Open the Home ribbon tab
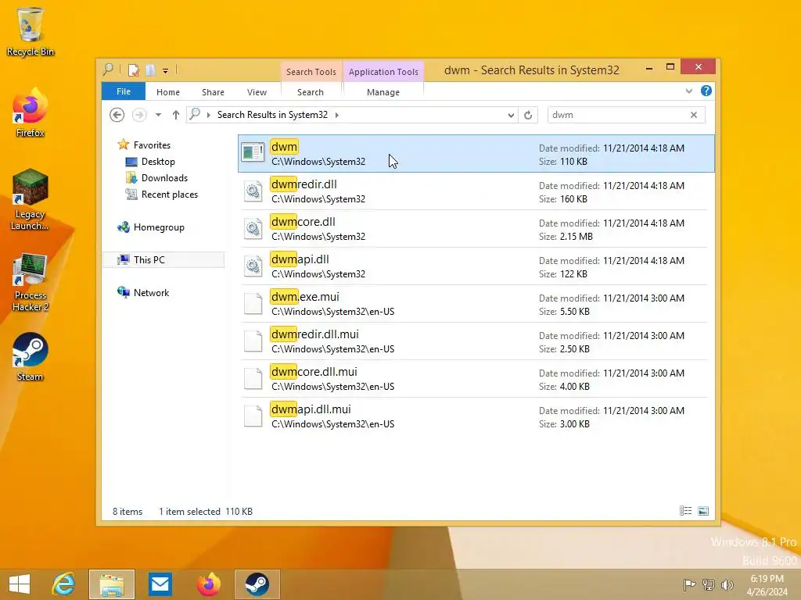The height and width of the screenshot is (600, 801). point(168,92)
